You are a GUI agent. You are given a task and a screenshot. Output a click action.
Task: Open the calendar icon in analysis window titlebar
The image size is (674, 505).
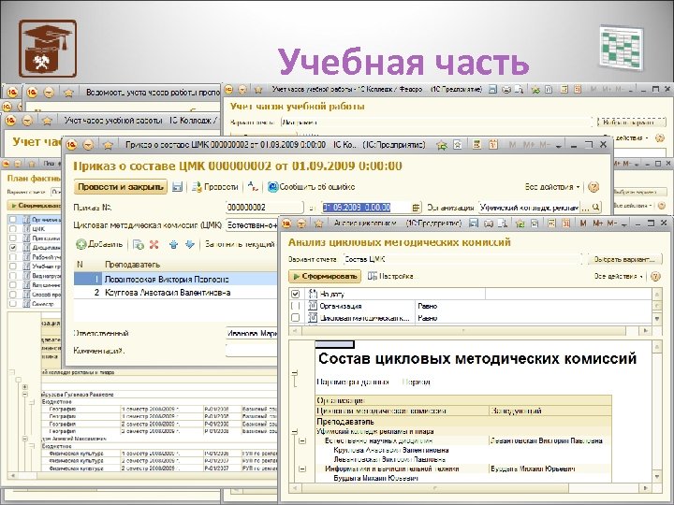[566, 224]
